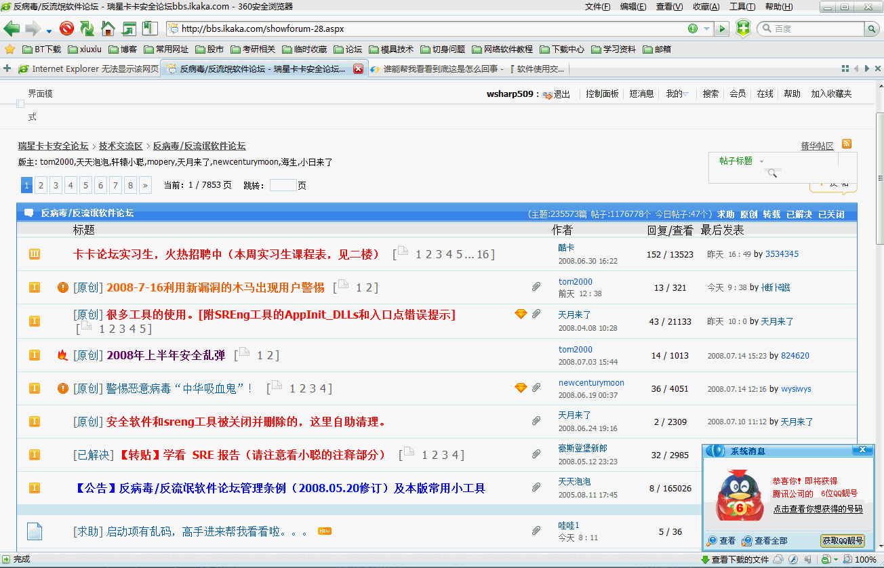
Task: Click the favorites star icon in bookmarks bar
Action: tap(9, 49)
